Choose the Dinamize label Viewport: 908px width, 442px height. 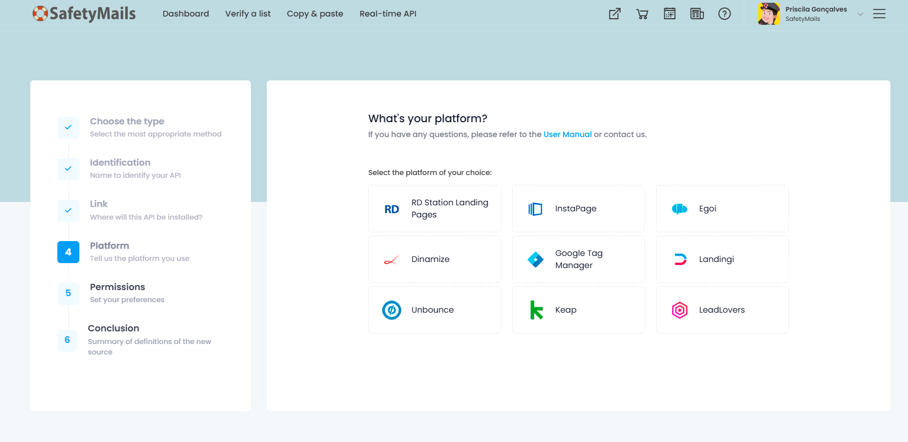[x=431, y=259]
